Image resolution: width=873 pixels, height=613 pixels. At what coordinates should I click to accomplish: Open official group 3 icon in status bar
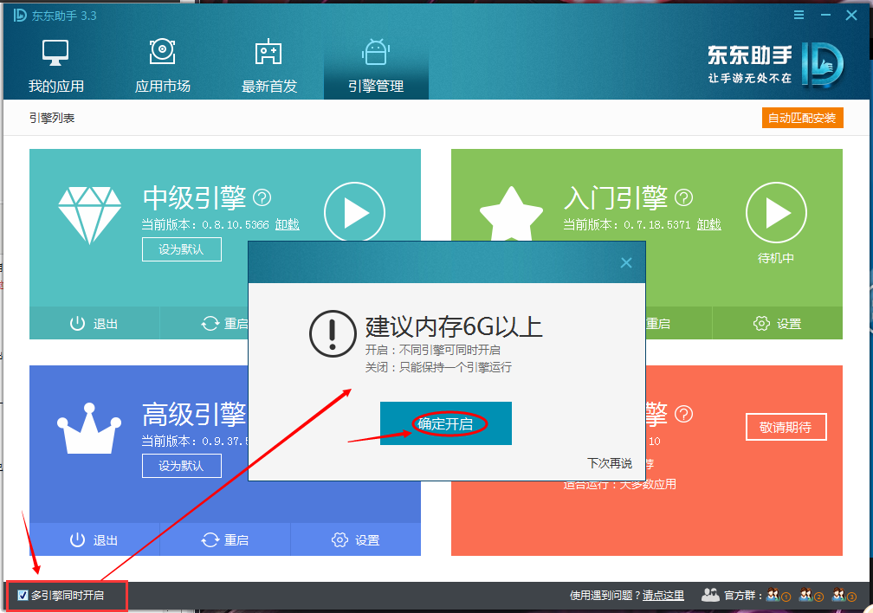(x=843, y=595)
